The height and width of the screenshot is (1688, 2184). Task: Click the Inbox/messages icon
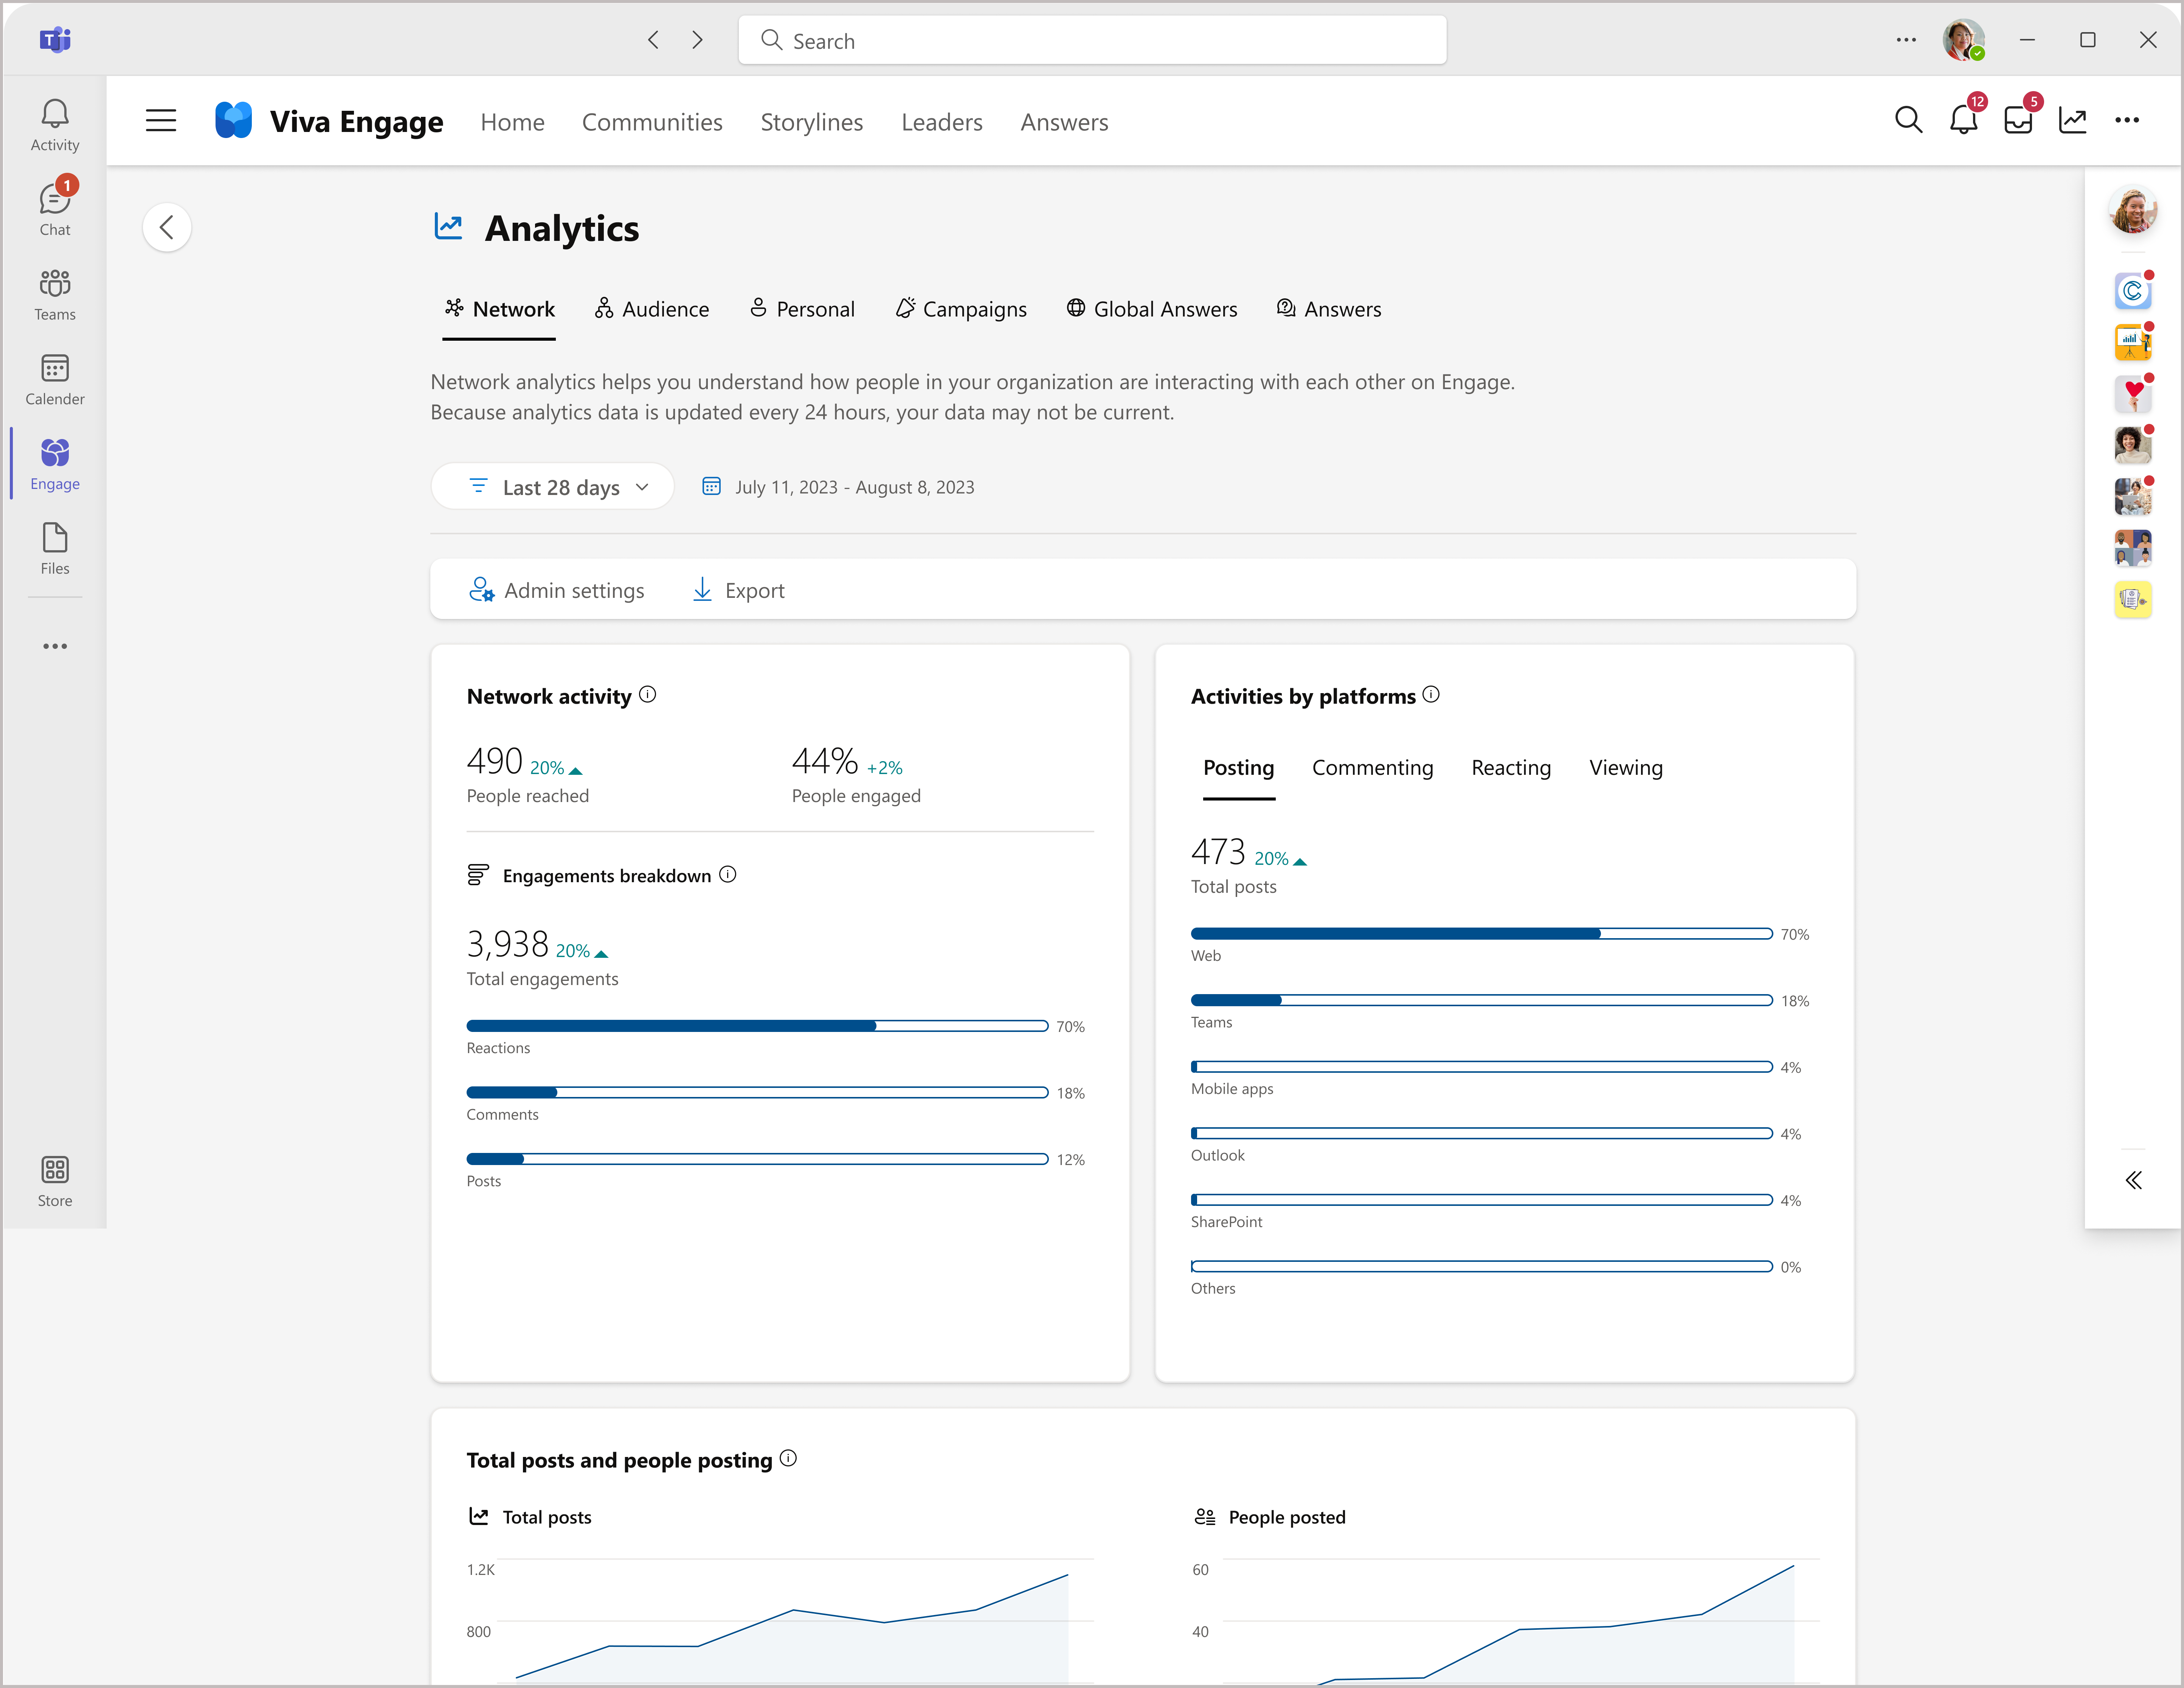[2019, 121]
